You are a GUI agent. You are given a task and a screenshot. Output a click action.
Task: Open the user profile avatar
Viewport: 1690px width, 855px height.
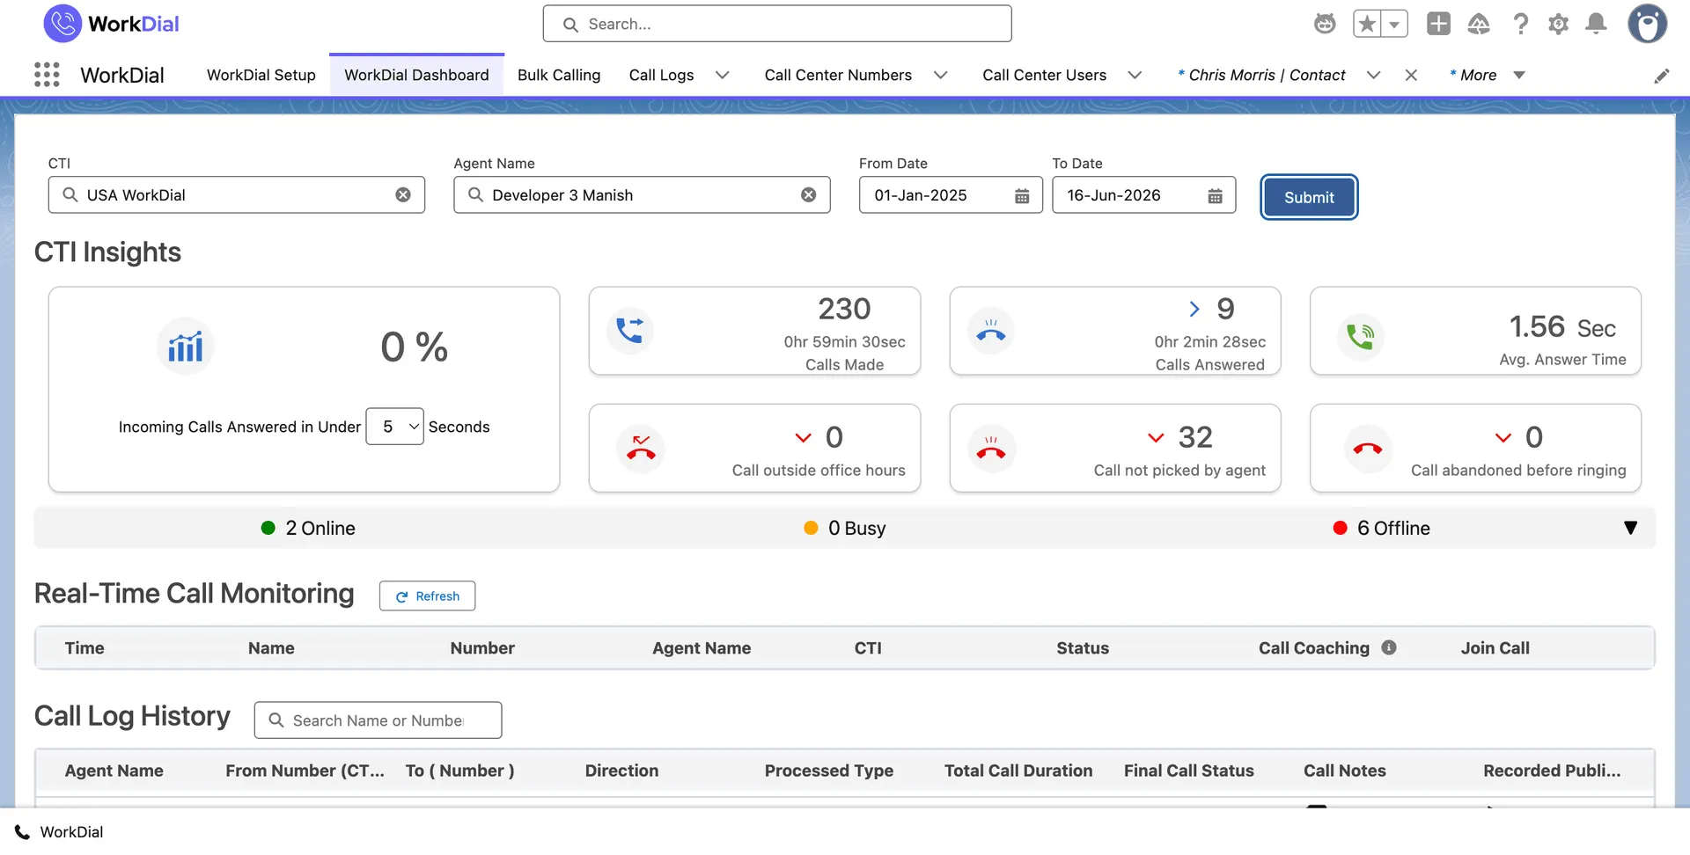point(1647,24)
